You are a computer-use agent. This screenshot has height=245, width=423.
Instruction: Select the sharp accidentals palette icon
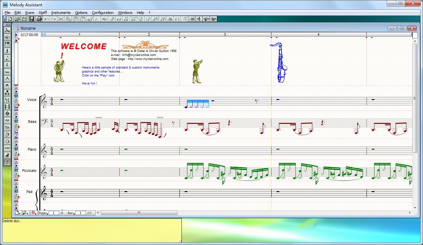click(x=7, y=65)
